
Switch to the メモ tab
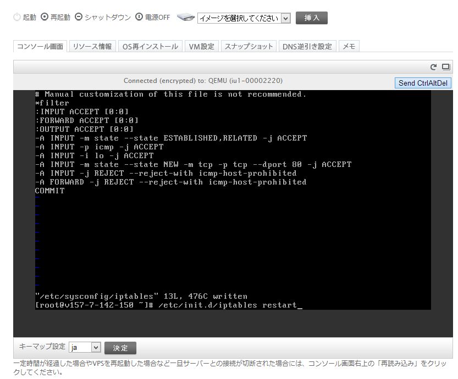click(x=349, y=46)
